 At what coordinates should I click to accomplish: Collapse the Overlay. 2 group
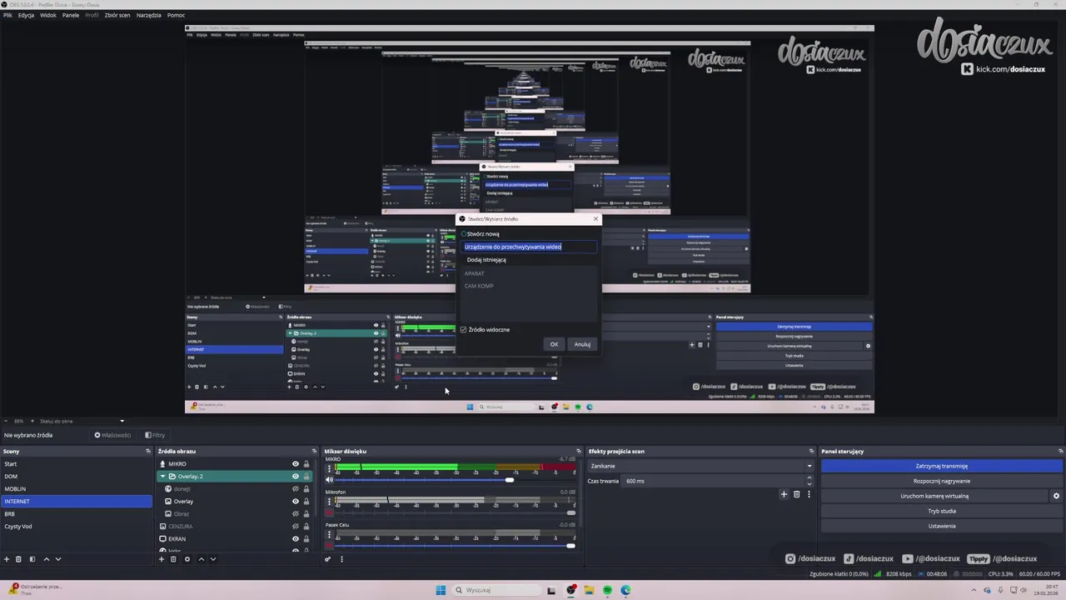pos(162,476)
